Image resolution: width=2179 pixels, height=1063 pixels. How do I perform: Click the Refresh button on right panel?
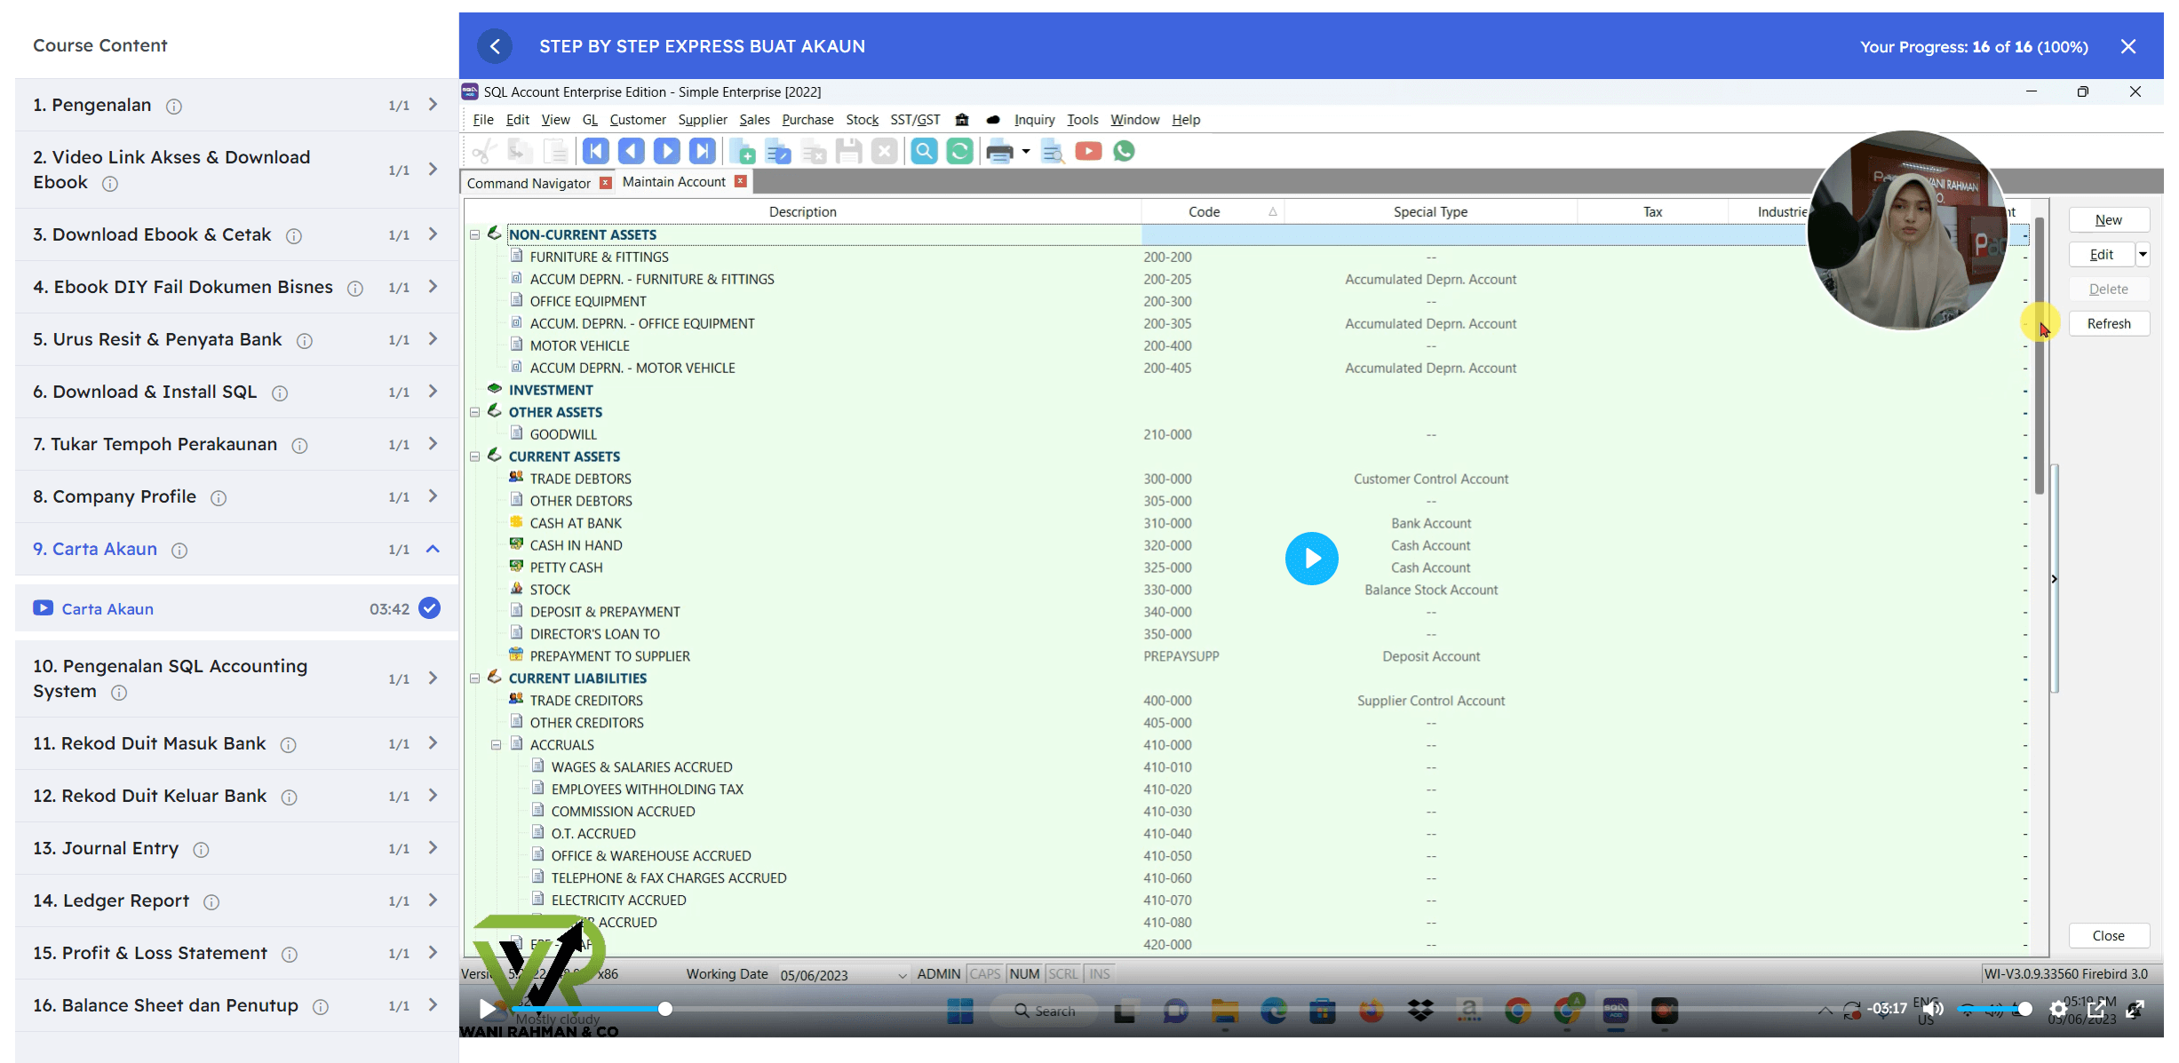pos(2109,324)
